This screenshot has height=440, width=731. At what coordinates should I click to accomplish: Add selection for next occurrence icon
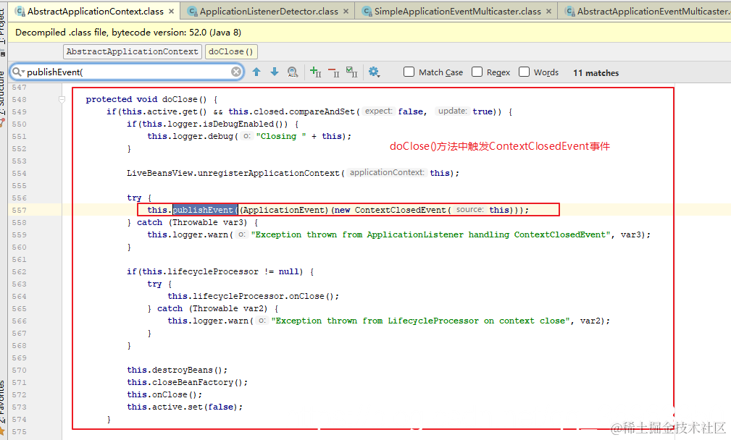315,72
